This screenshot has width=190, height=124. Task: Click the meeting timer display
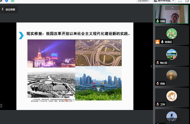143,1
